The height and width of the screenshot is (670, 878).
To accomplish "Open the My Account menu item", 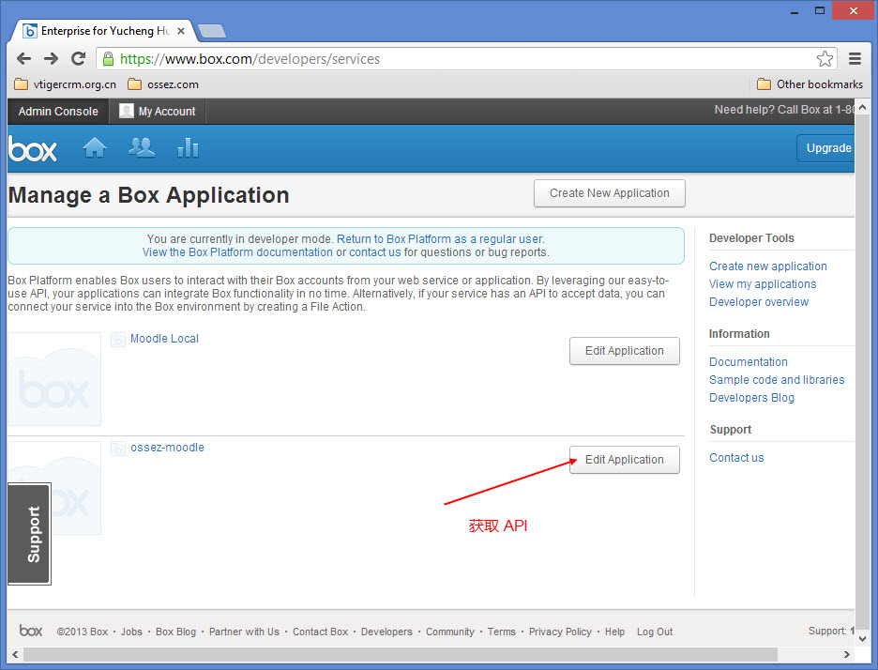I will (158, 112).
